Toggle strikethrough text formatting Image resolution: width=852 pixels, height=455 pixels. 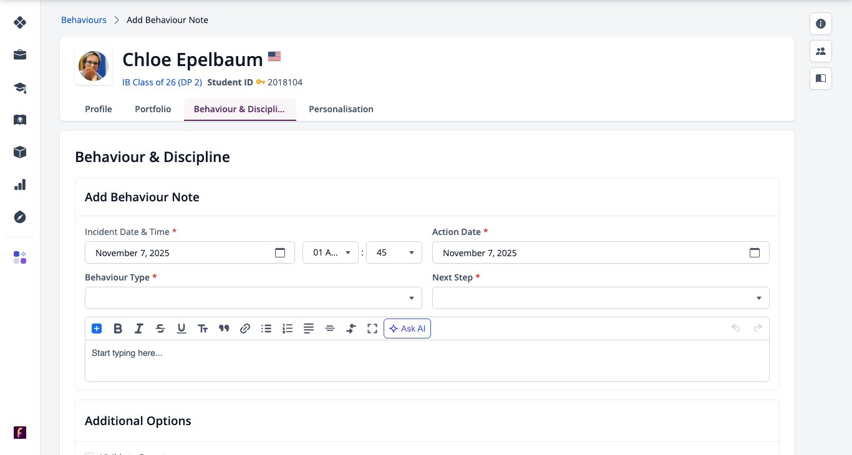pyautogui.click(x=160, y=328)
